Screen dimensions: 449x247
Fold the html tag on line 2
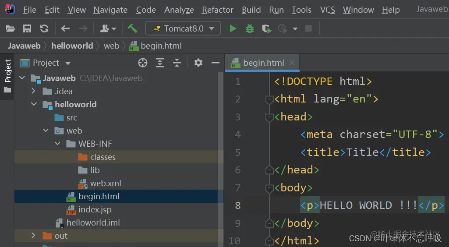[269, 99]
